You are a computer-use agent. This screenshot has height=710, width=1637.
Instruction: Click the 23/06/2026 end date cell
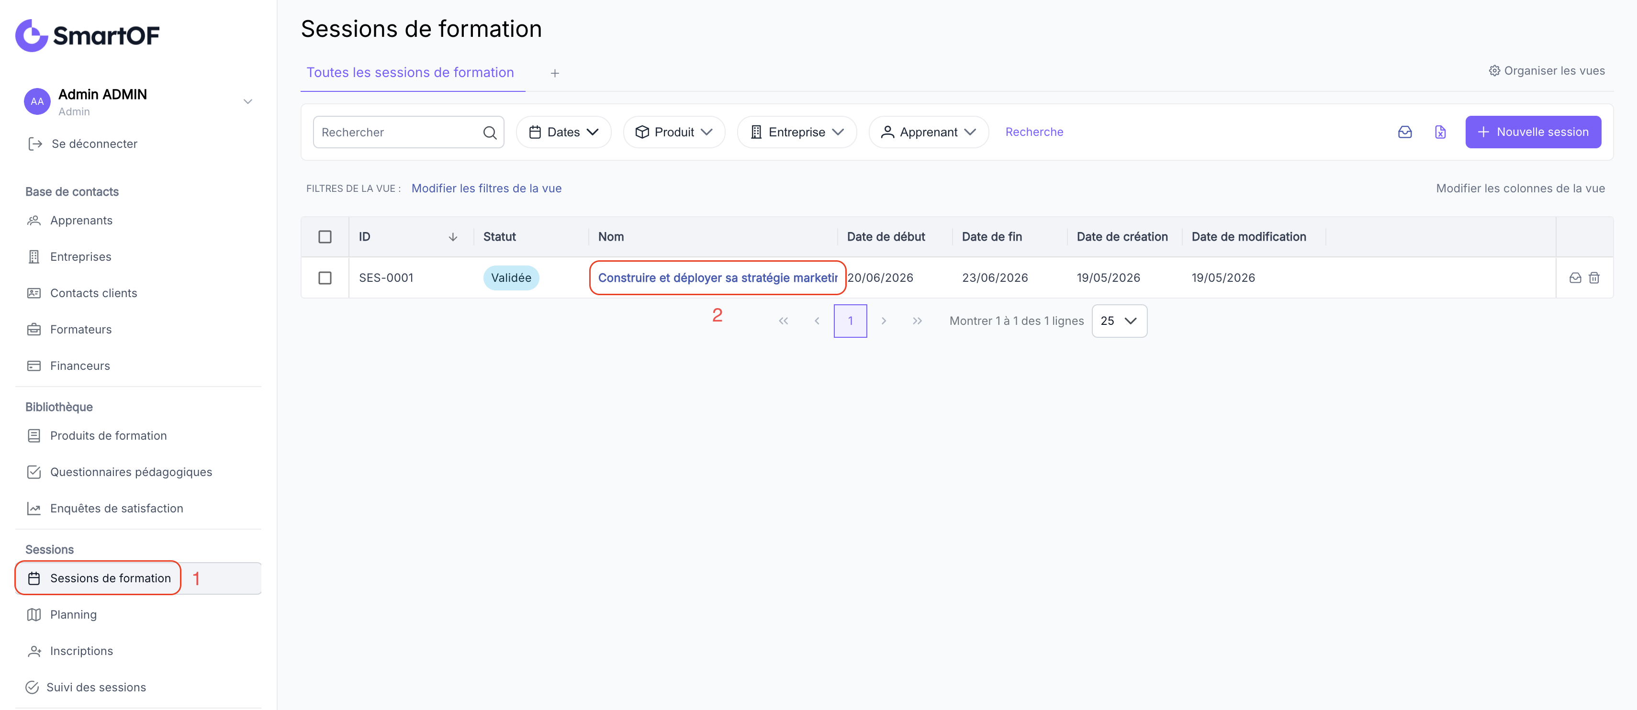pos(995,278)
